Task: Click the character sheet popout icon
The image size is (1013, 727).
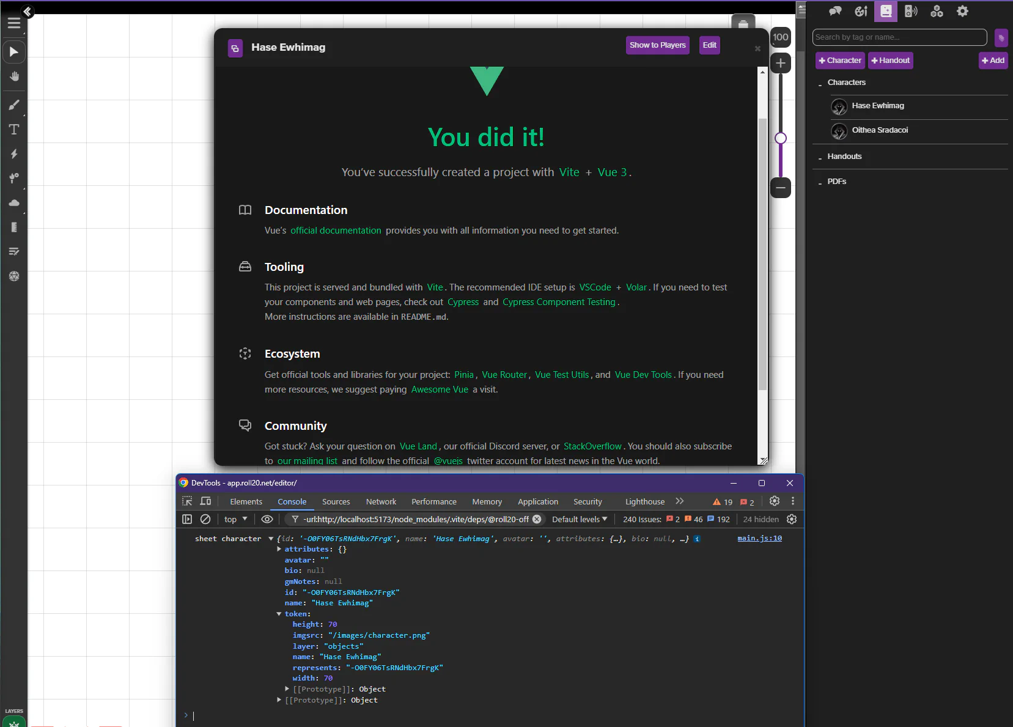Action: coord(235,48)
